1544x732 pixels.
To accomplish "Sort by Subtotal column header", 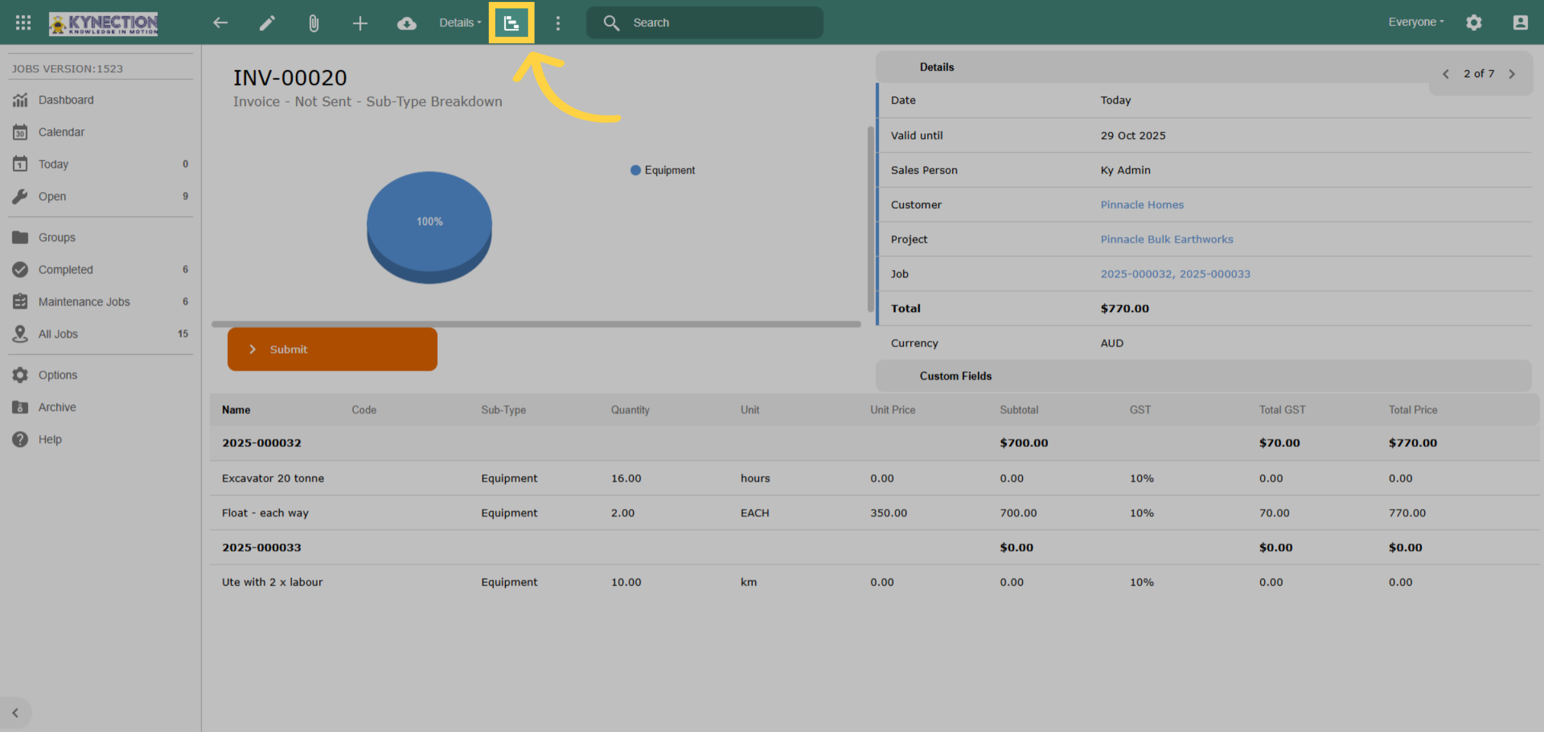I will (1019, 410).
